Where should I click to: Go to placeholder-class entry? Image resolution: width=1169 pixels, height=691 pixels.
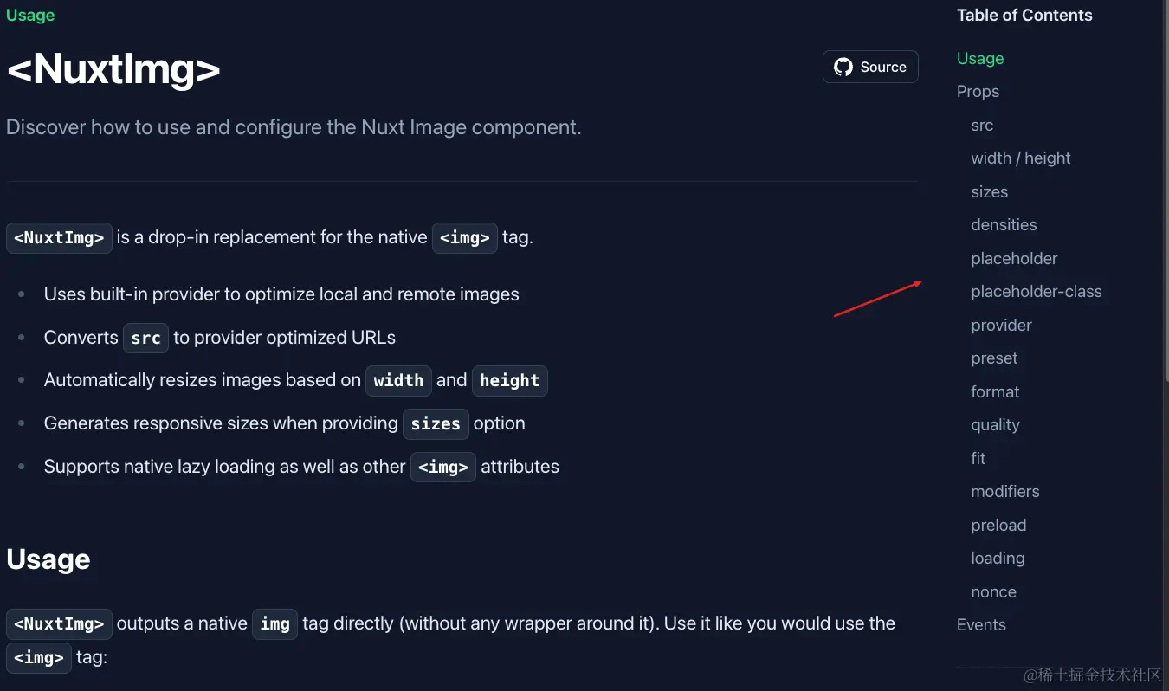click(1037, 292)
